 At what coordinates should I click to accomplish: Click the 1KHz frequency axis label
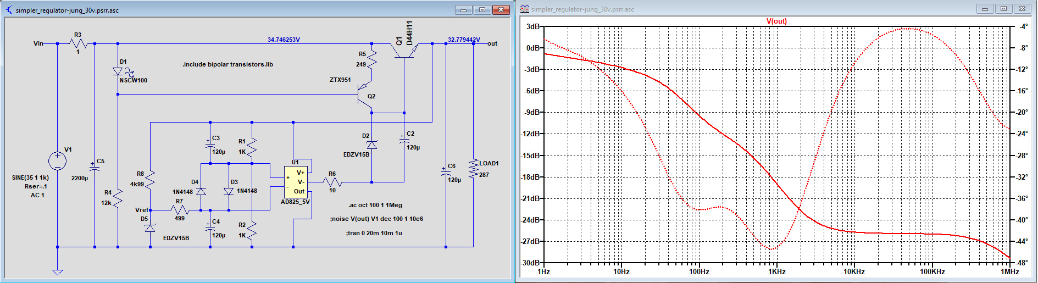click(776, 271)
